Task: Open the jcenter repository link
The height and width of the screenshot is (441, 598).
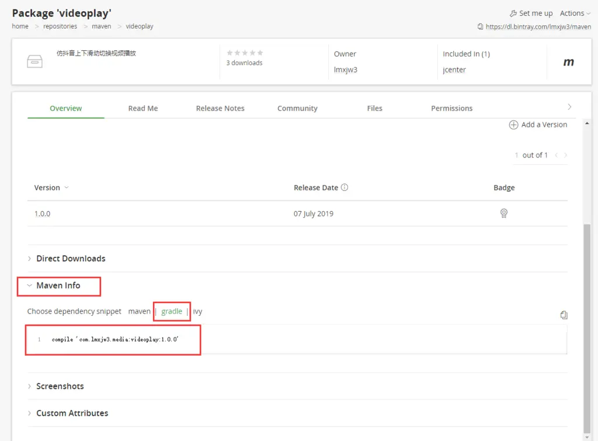Action: click(454, 70)
